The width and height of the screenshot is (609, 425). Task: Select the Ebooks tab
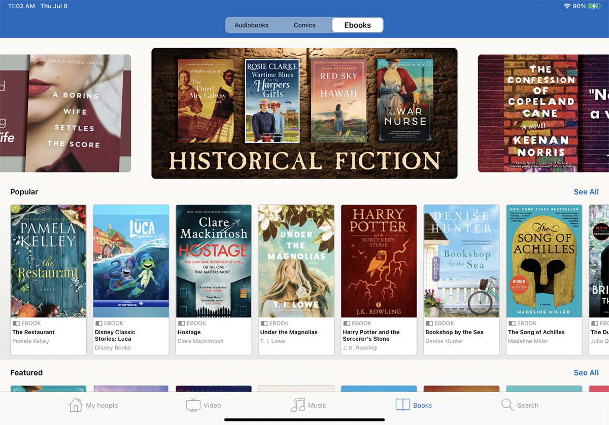click(357, 25)
